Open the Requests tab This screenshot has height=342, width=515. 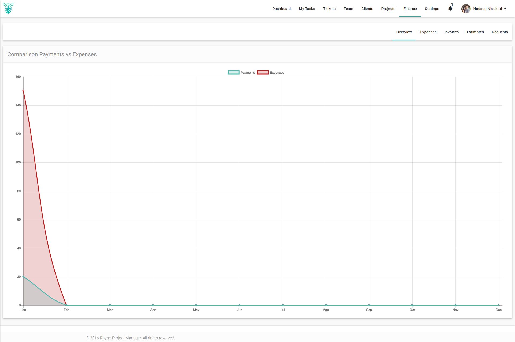click(x=500, y=32)
